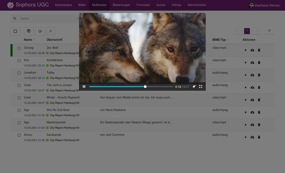The image size is (285, 173).
Task: Open the sort order toolbar button
Action: 51,31
